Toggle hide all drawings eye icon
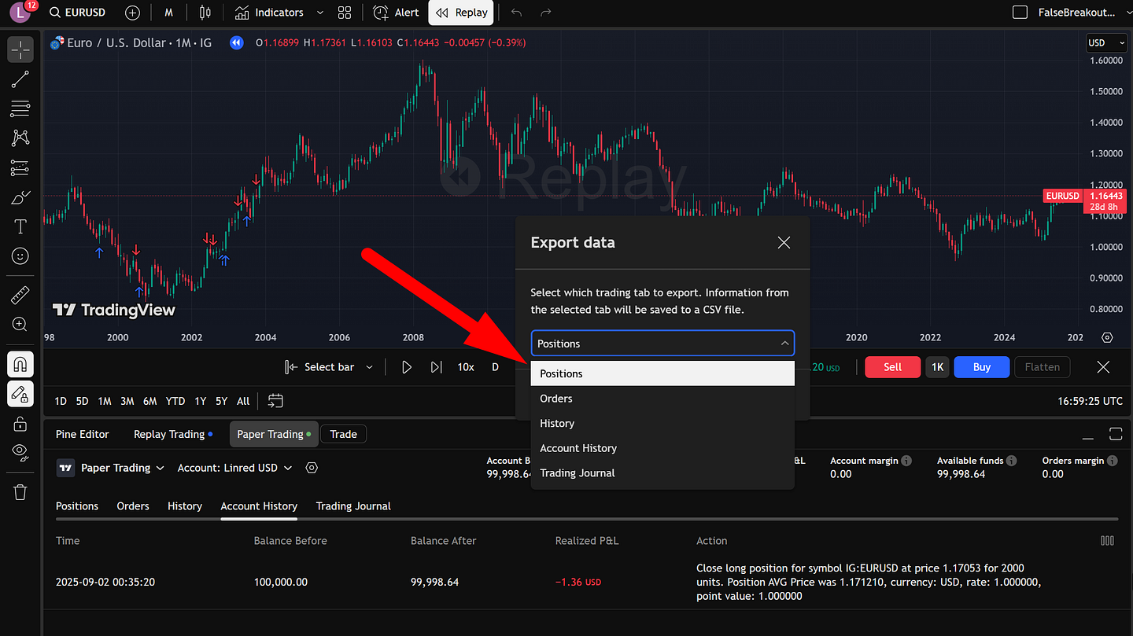The image size is (1133, 636). (x=20, y=452)
